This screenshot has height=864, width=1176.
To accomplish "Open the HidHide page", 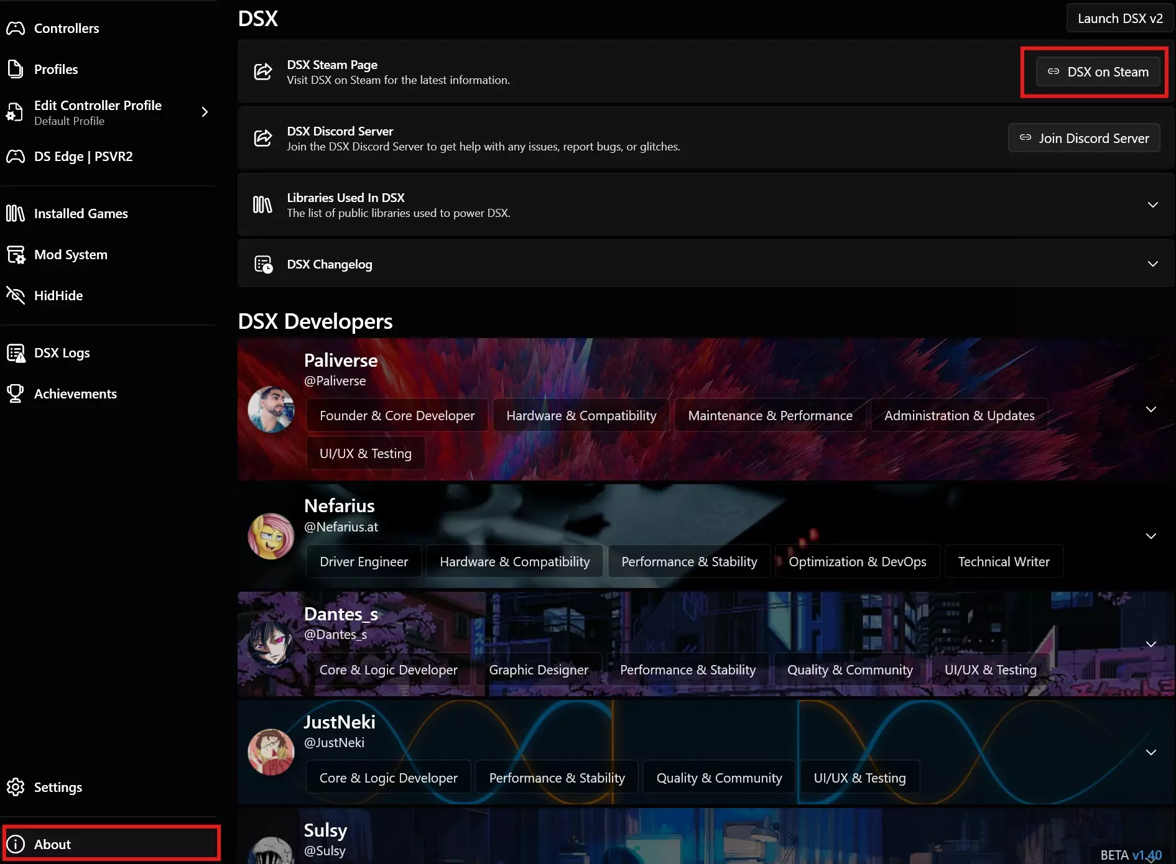I will coord(109,295).
